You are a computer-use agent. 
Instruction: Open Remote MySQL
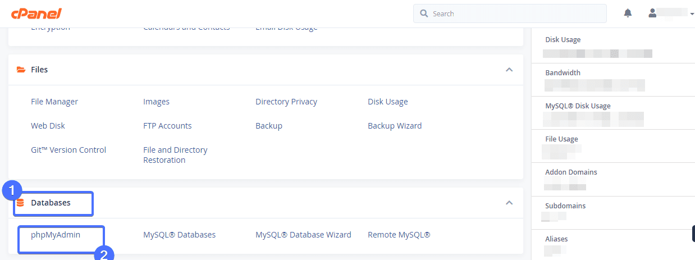[399, 235]
